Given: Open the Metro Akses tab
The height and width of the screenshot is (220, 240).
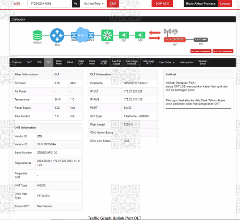Looking at the screenshot, I should (59, 62).
